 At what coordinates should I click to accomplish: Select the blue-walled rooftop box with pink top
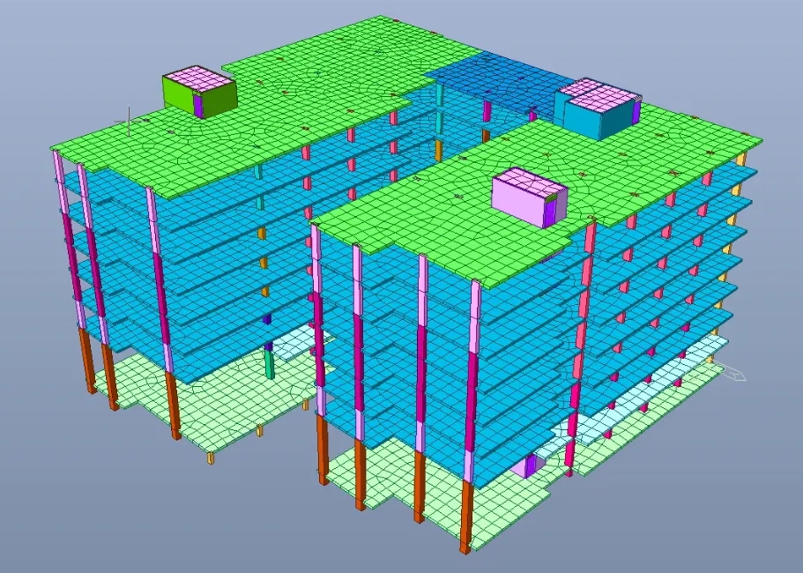click(598, 108)
